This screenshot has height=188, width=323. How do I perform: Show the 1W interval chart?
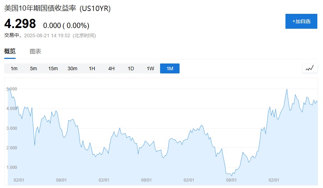coord(151,68)
